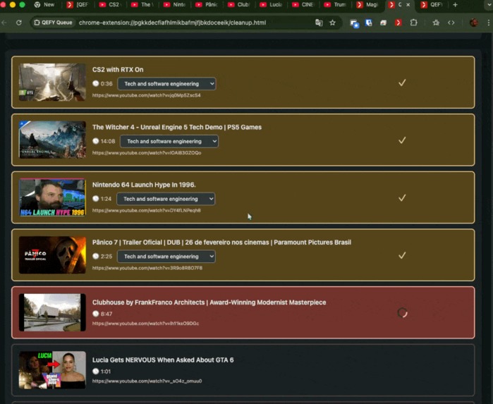Open YouTube link for Nintendo 64 Launch Hype
The height and width of the screenshot is (404, 493).
(x=146, y=210)
